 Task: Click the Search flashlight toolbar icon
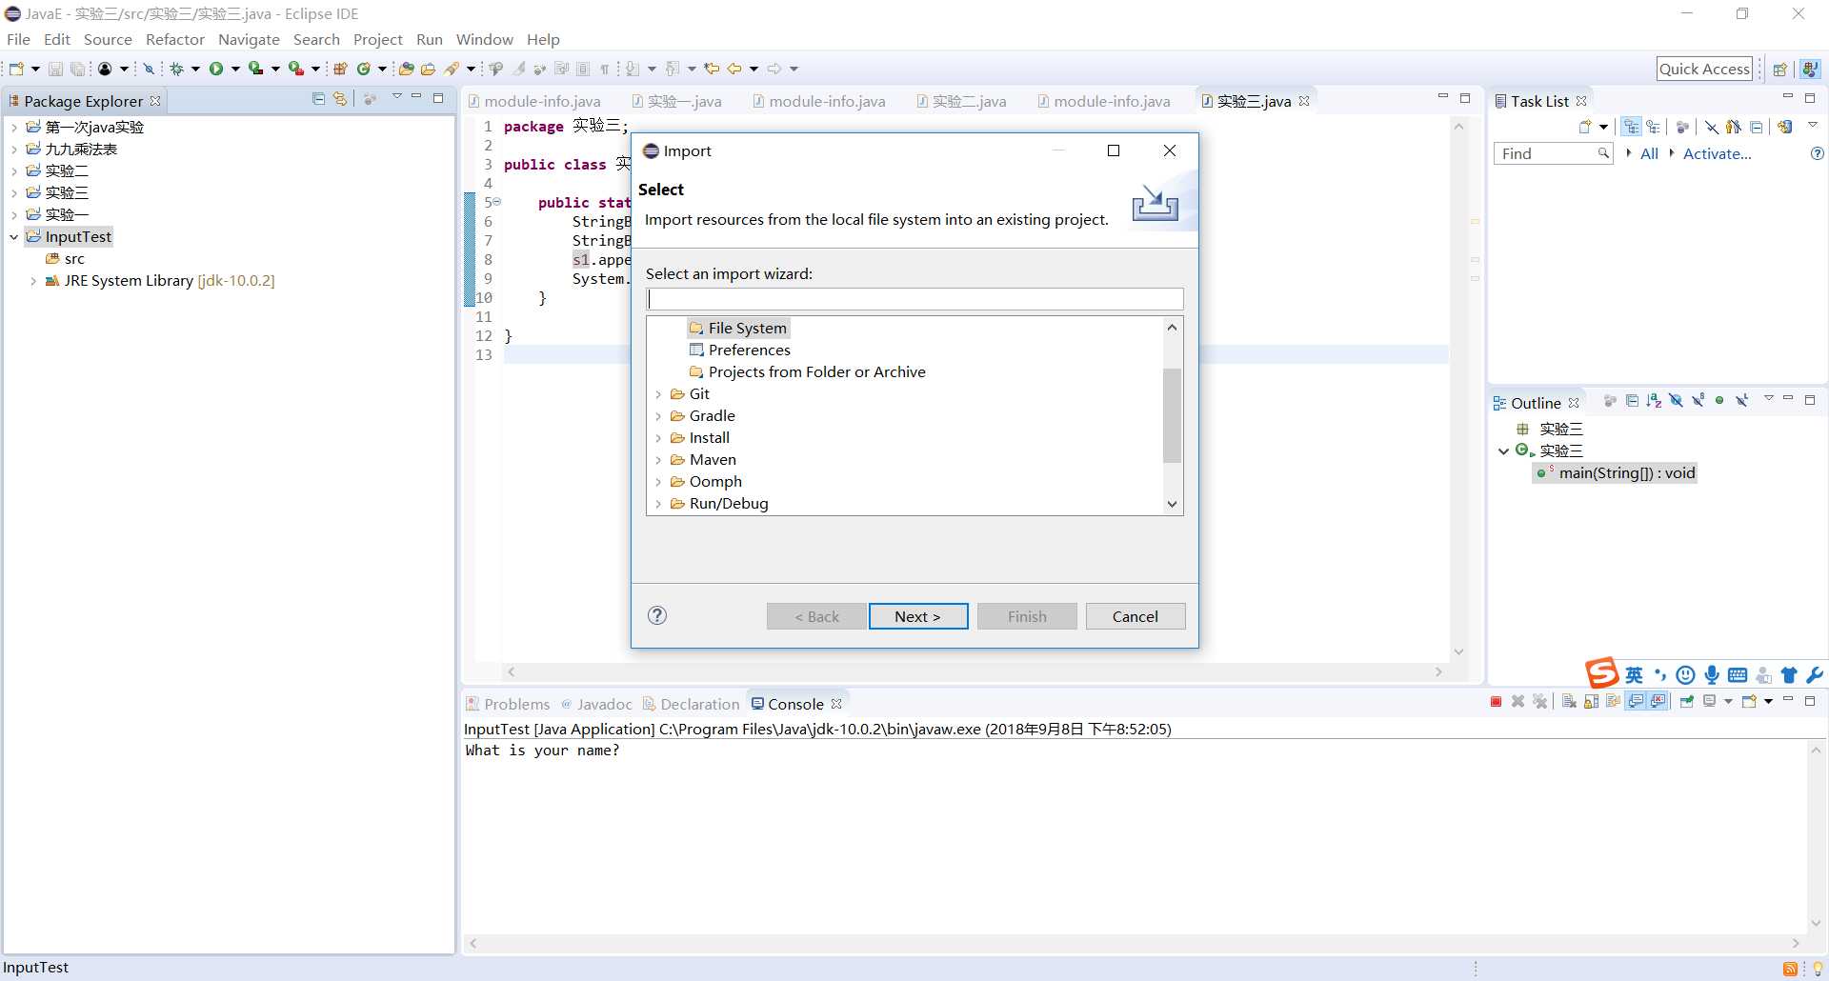452,69
